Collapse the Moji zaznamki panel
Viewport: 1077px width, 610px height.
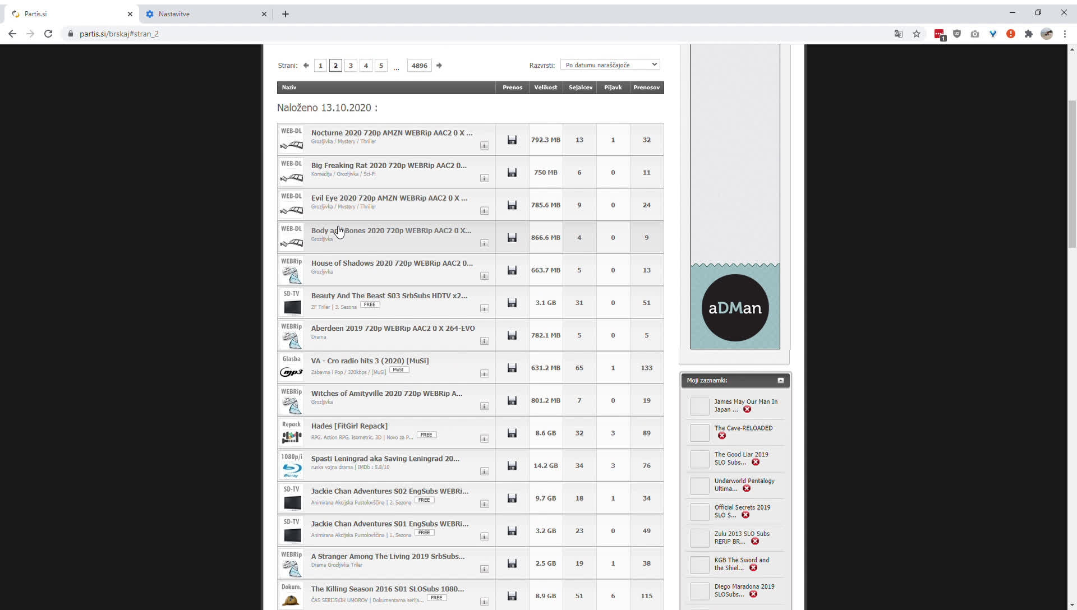781,380
